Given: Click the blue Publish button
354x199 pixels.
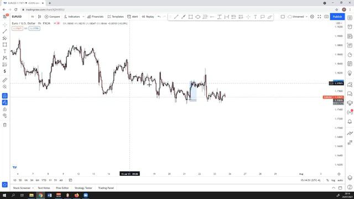Looking at the screenshot, I should (x=337, y=17).
